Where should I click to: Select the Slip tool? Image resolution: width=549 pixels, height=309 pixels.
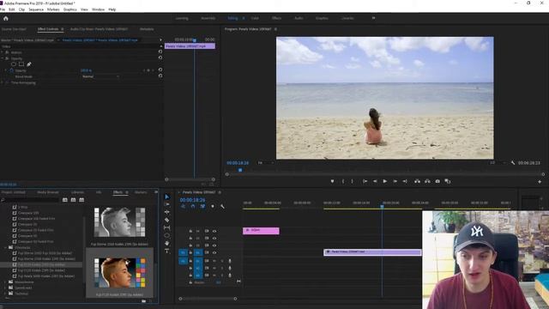point(167,227)
